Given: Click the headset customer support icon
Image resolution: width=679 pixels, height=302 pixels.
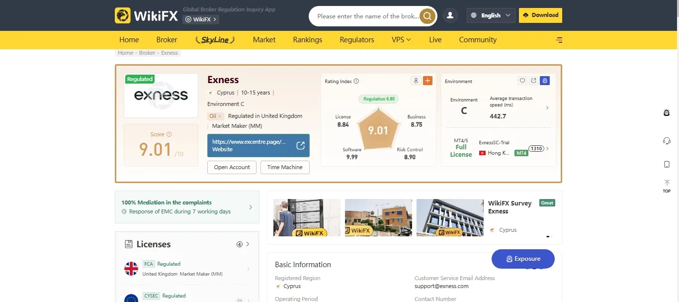Looking at the screenshot, I should (x=667, y=141).
